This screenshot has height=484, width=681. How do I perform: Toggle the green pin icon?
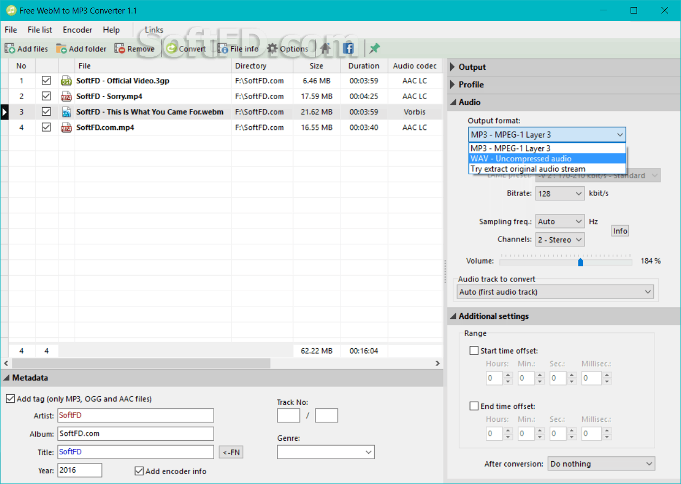click(375, 49)
